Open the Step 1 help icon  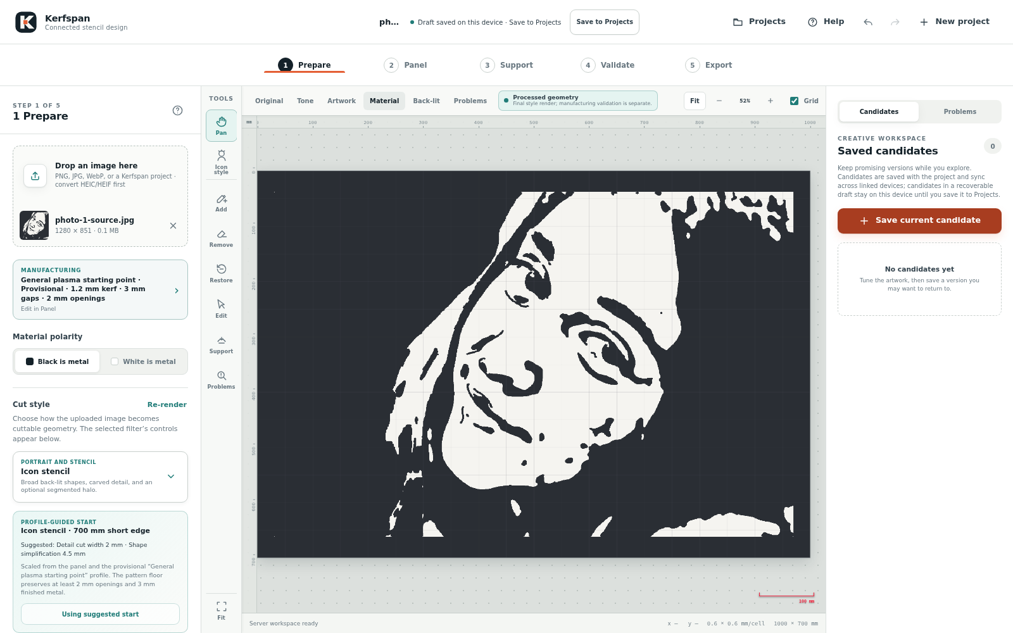tap(178, 110)
